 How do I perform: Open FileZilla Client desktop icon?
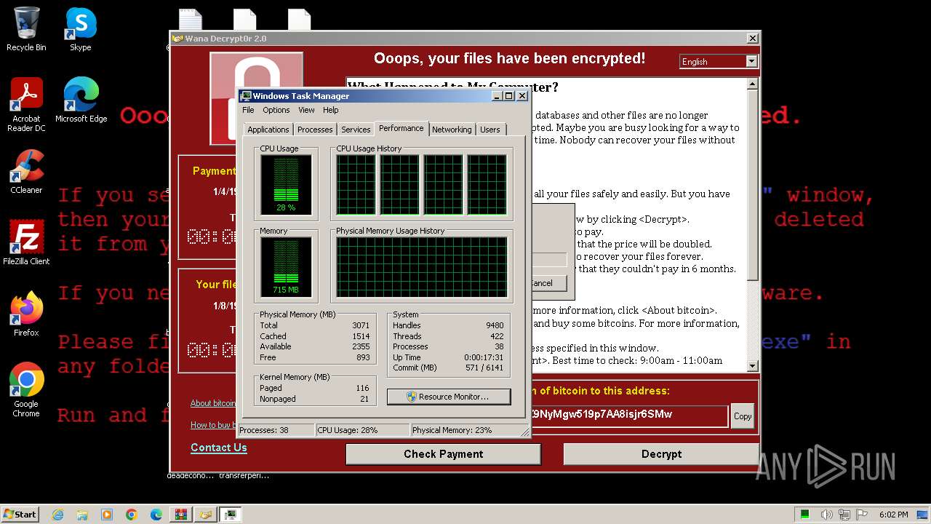pyautogui.click(x=26, y=243)
